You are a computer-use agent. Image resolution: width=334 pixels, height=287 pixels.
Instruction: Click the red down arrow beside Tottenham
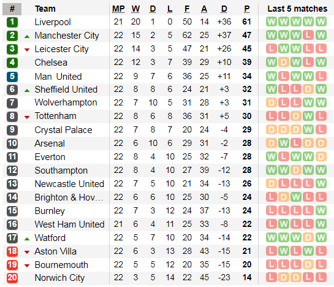27,117
